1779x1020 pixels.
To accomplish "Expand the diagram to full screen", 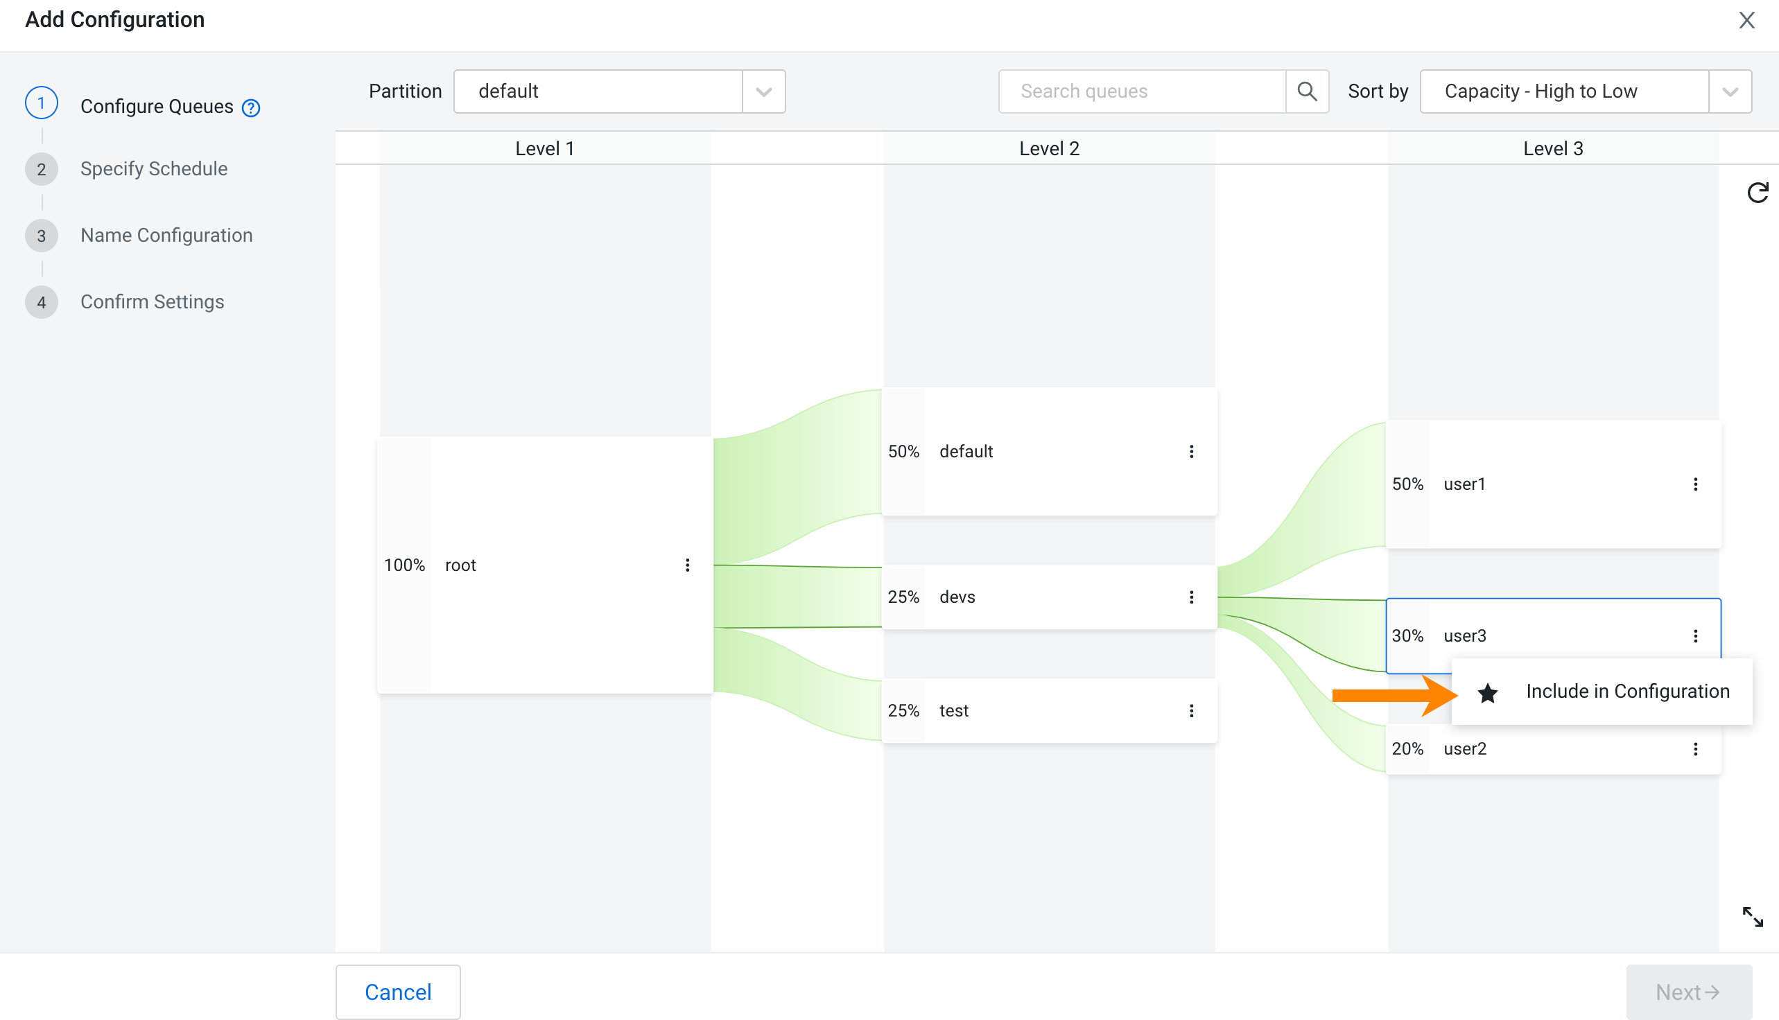I will coord(1753,916).
